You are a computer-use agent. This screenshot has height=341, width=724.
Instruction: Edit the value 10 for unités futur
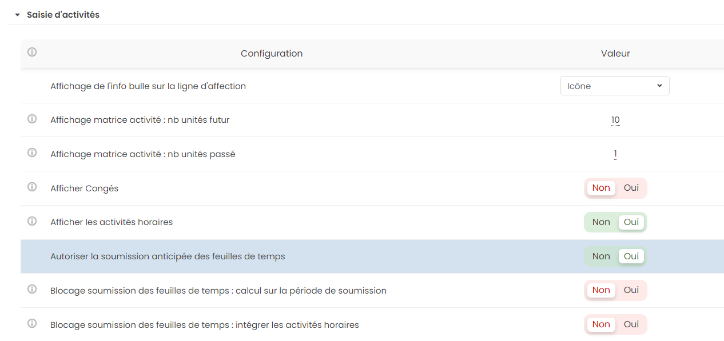(x=615, y=120)
